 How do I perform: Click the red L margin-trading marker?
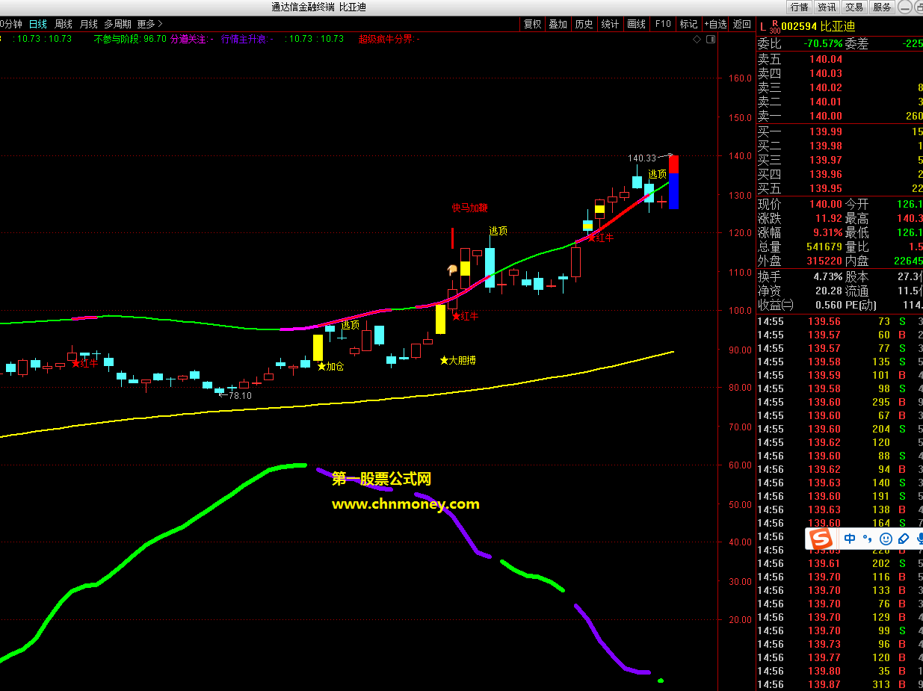762,26
